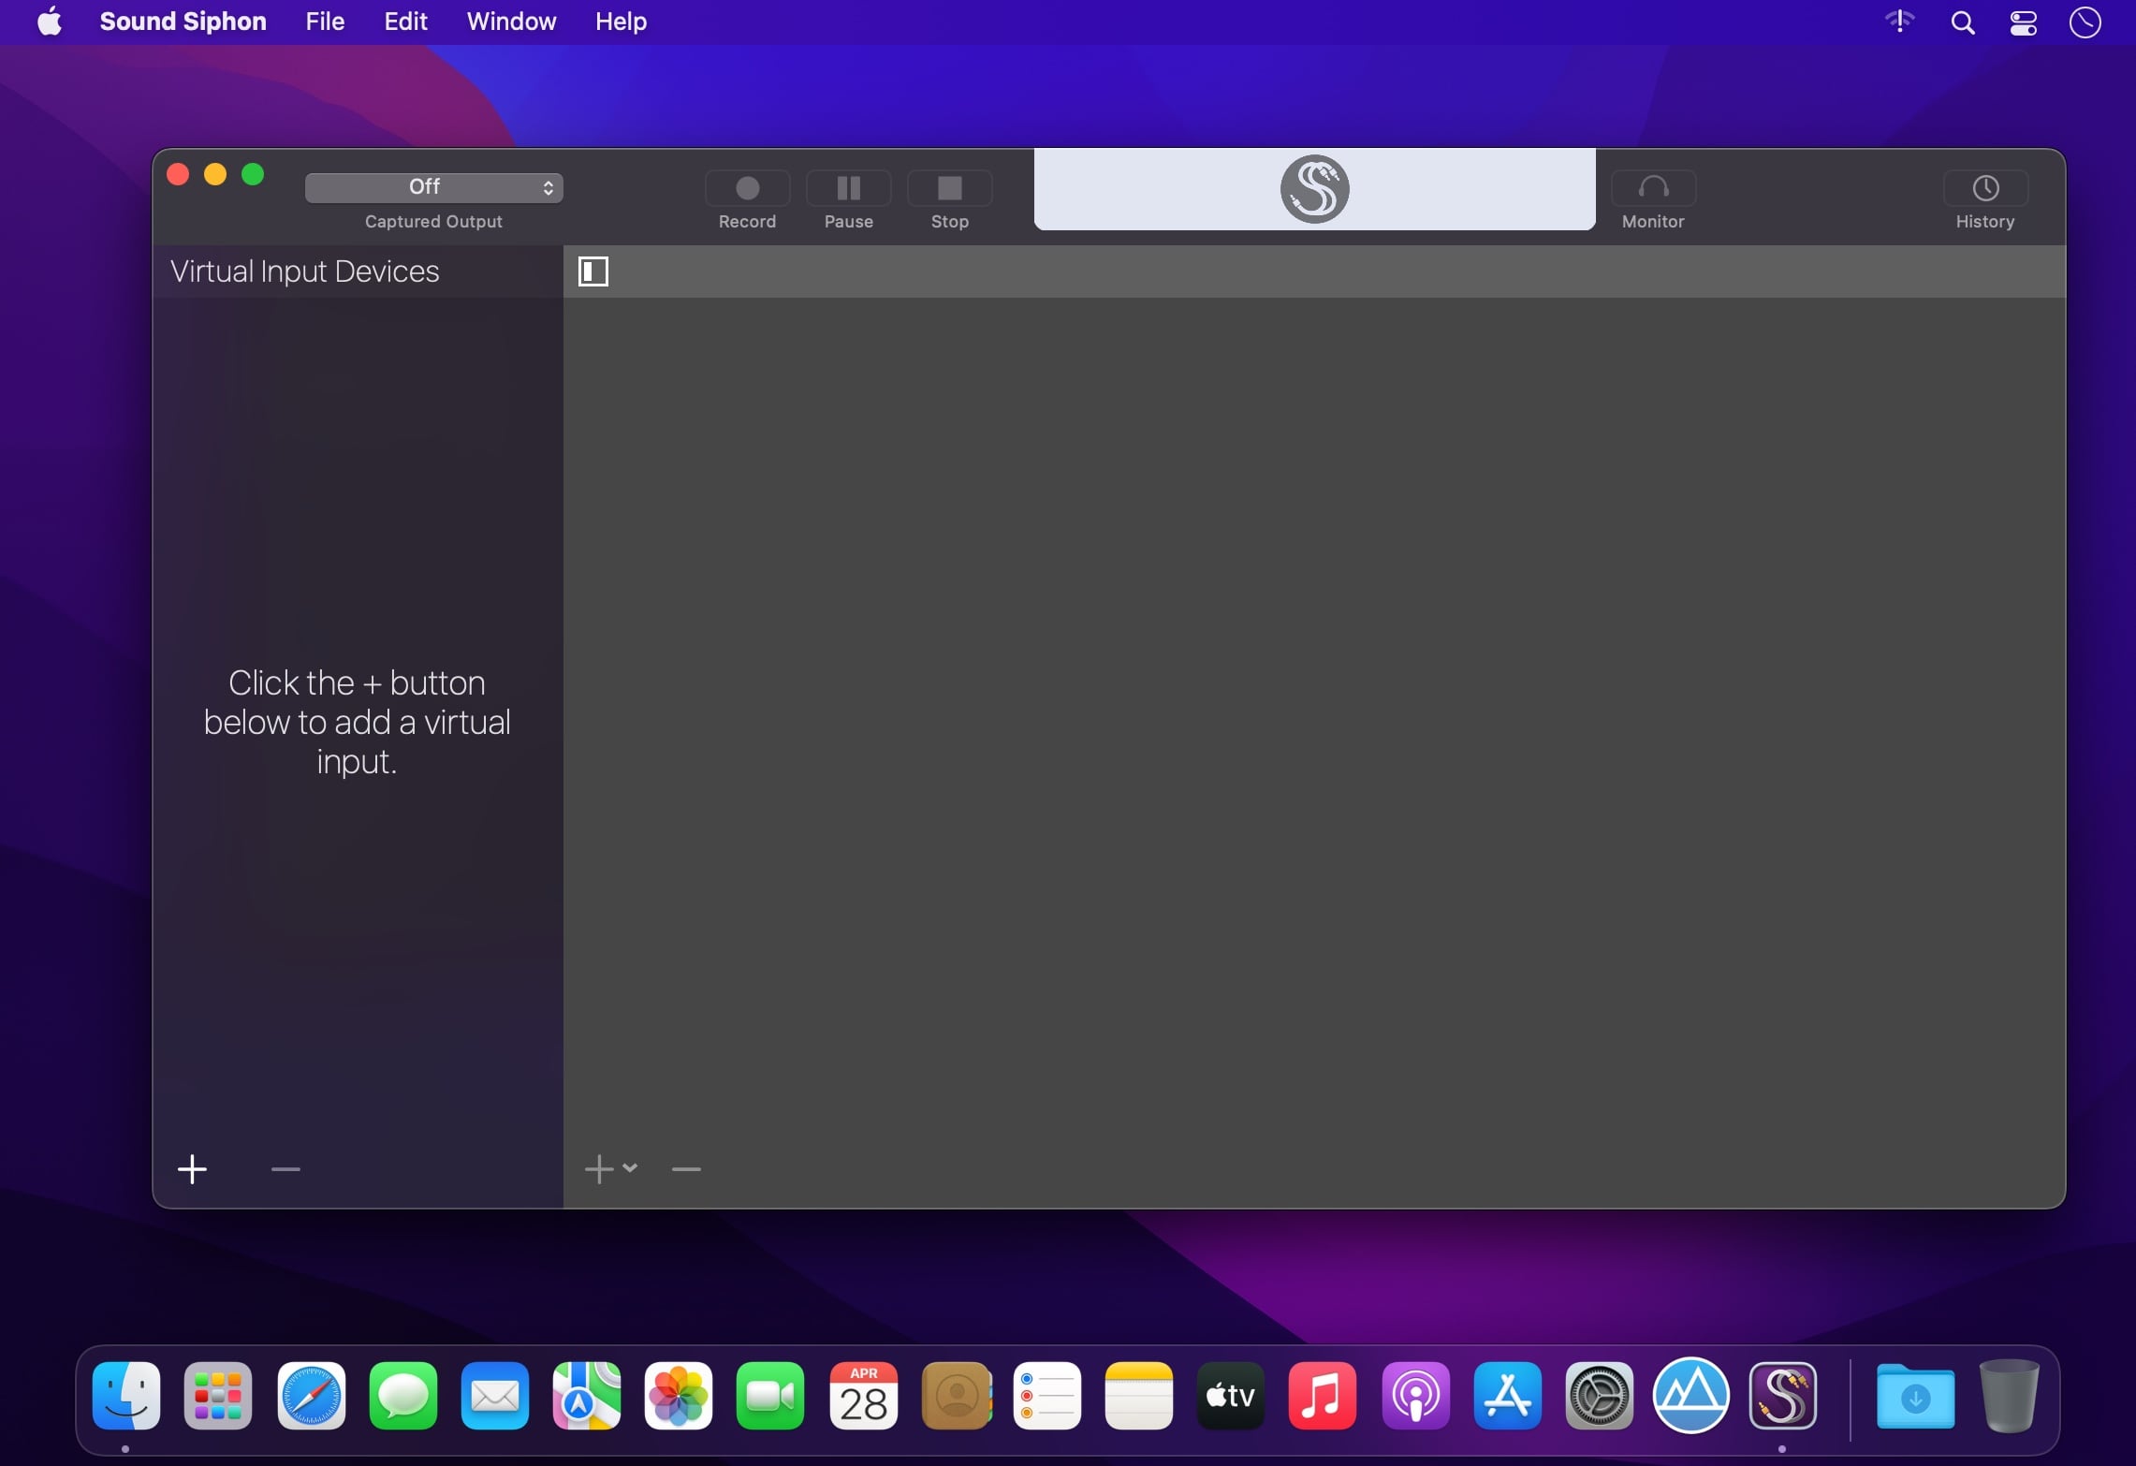Open the File menu

pyautogui.click(x=325, y=22)
